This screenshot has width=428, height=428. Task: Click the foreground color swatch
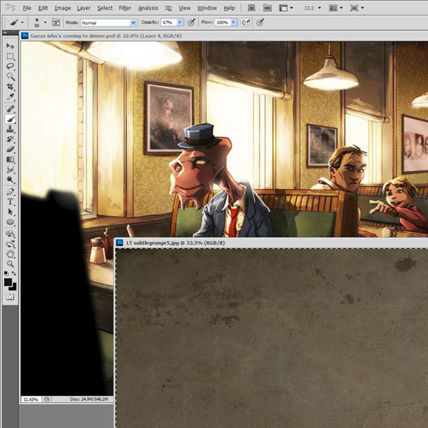click(8, 282)
